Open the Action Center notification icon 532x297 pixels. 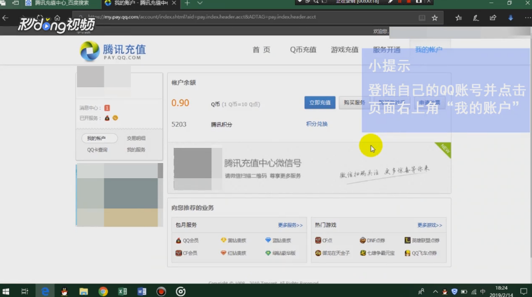tap(524, 292)
